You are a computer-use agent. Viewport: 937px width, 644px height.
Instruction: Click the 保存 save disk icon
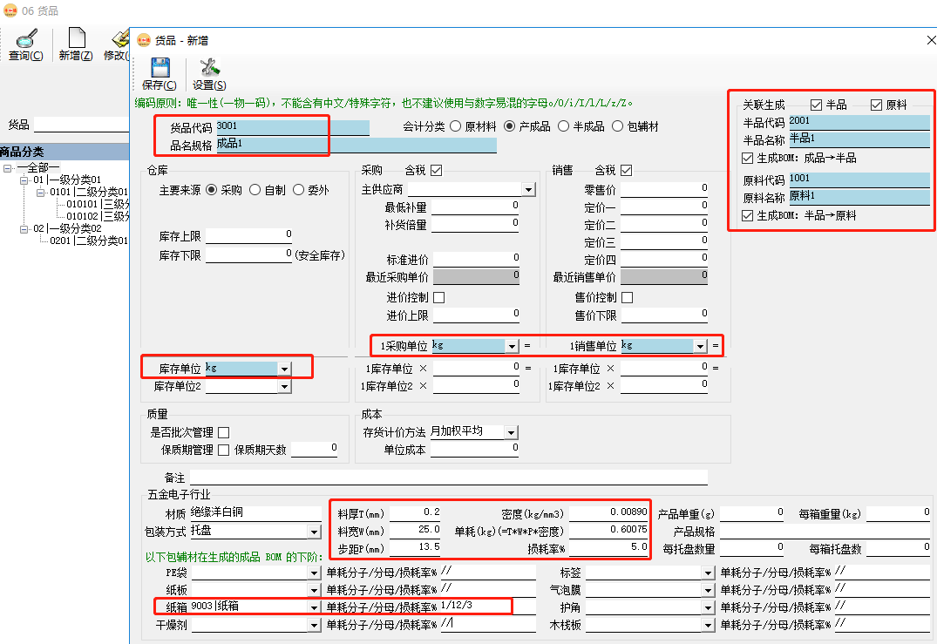point(160,68)
